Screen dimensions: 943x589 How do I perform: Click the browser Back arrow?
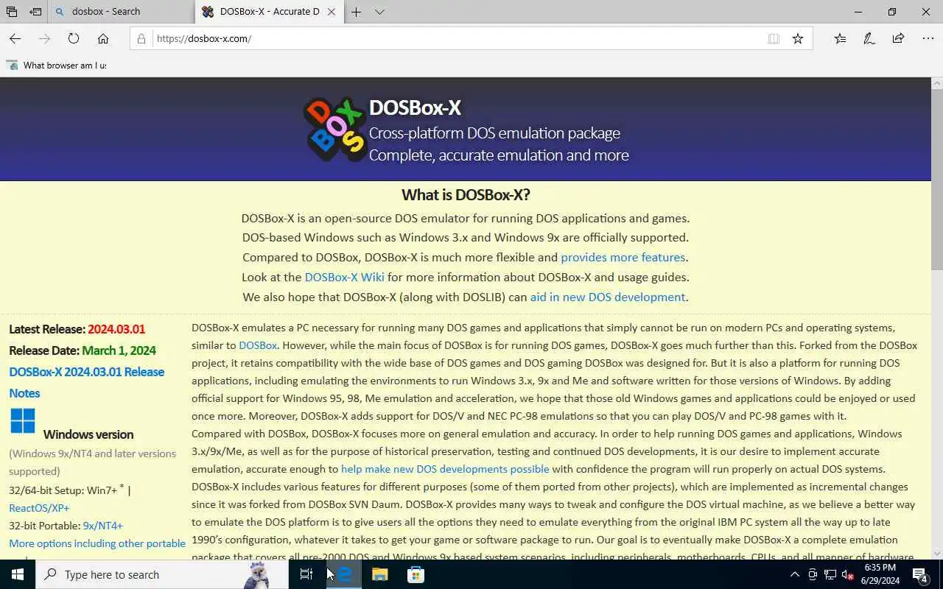pyautogui.click(x=15, y=38)
